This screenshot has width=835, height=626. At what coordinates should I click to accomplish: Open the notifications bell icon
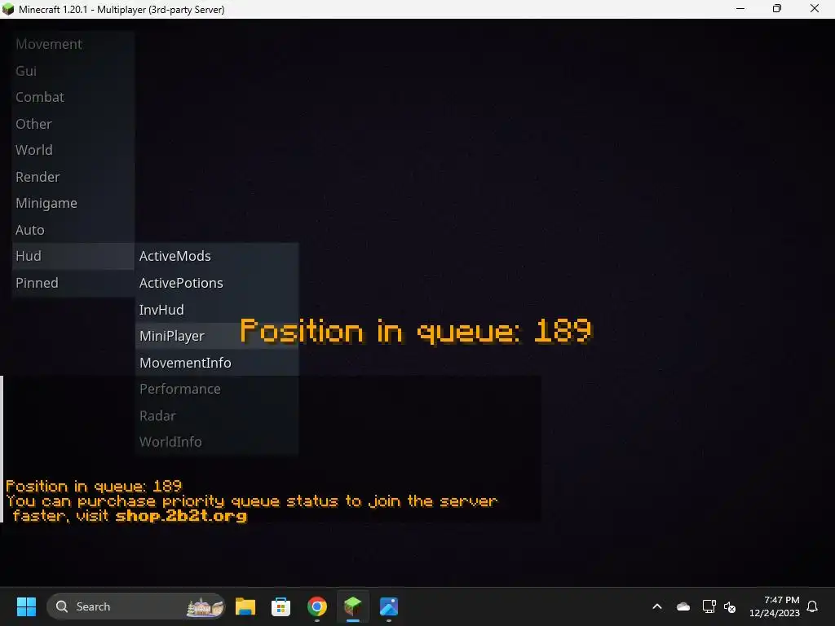813,606
